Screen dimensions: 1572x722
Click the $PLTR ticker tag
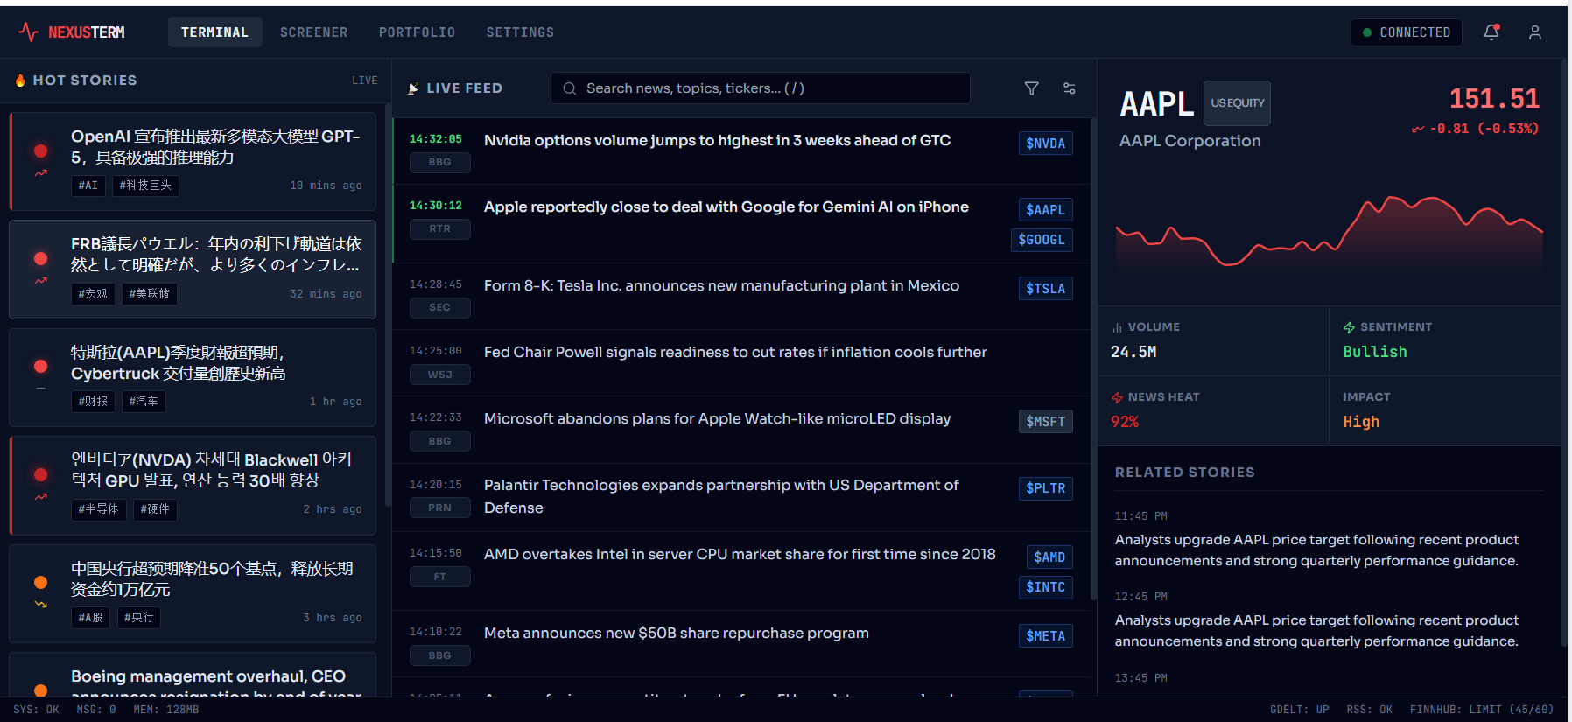1046,488
